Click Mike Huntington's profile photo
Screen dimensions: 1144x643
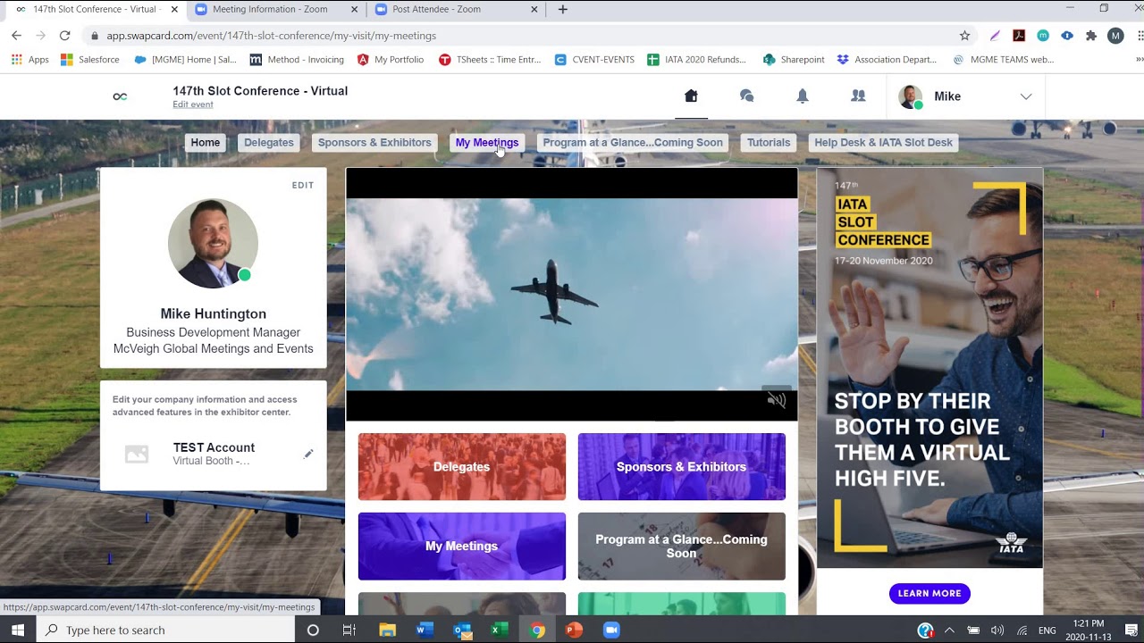[x=213, y=243]
